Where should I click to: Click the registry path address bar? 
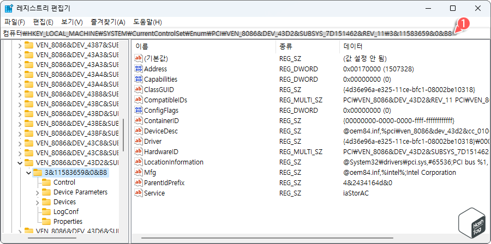(245, 34)
